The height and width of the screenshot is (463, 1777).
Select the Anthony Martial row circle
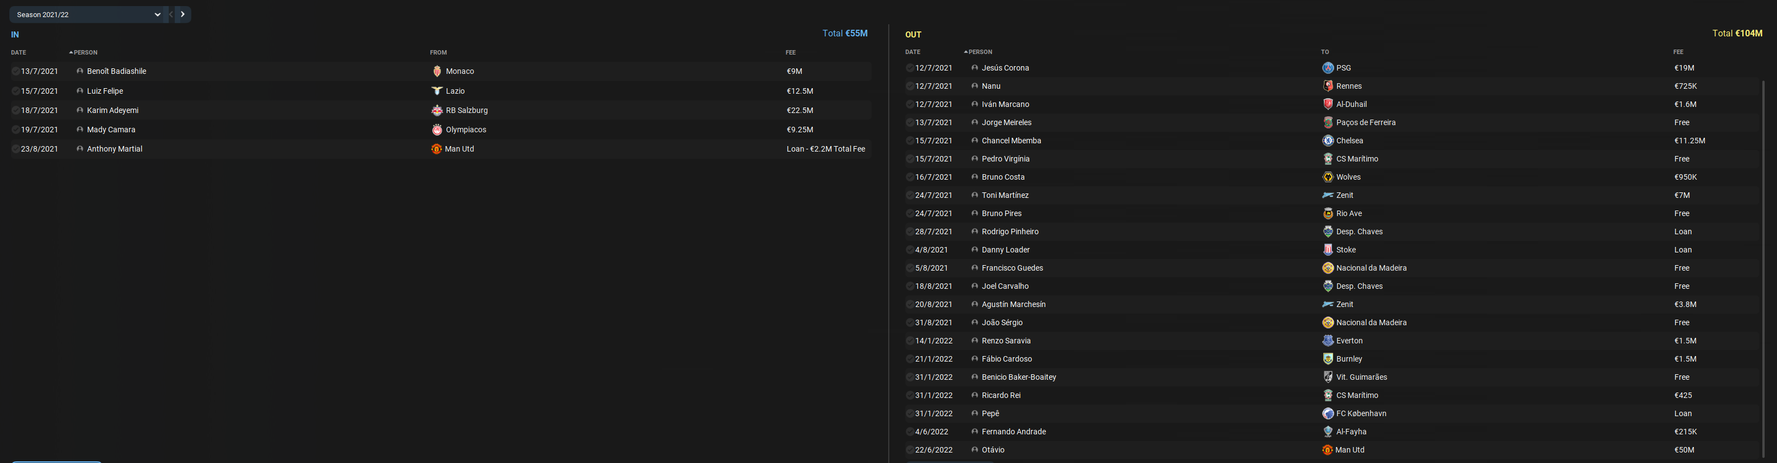tap(16, 149)
